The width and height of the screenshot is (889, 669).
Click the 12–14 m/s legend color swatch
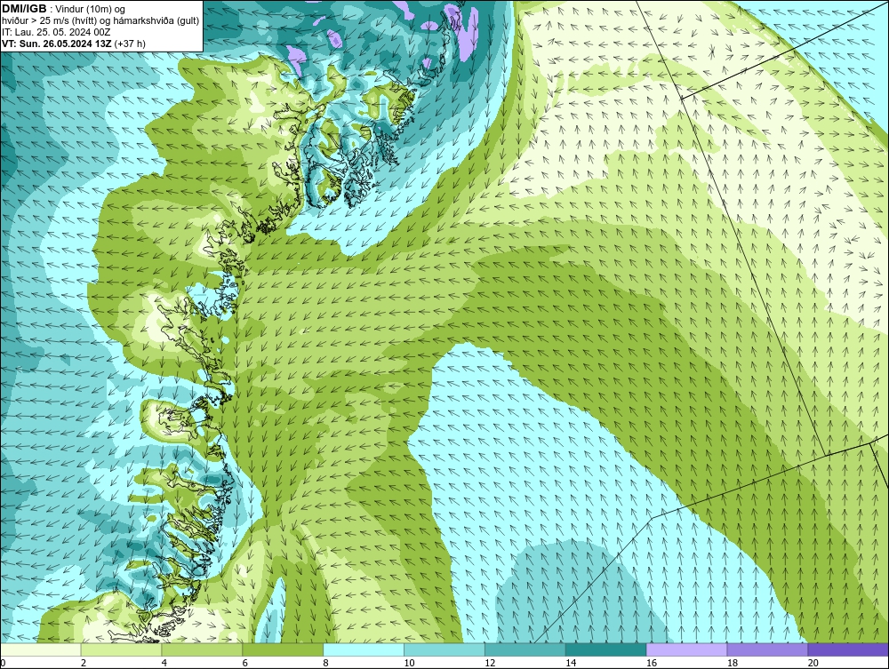[525, 649]
